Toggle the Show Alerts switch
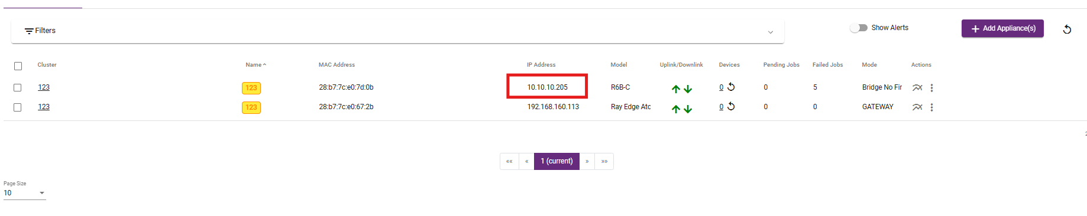This screenshot has height=216, width=1087. pos(858,28)
